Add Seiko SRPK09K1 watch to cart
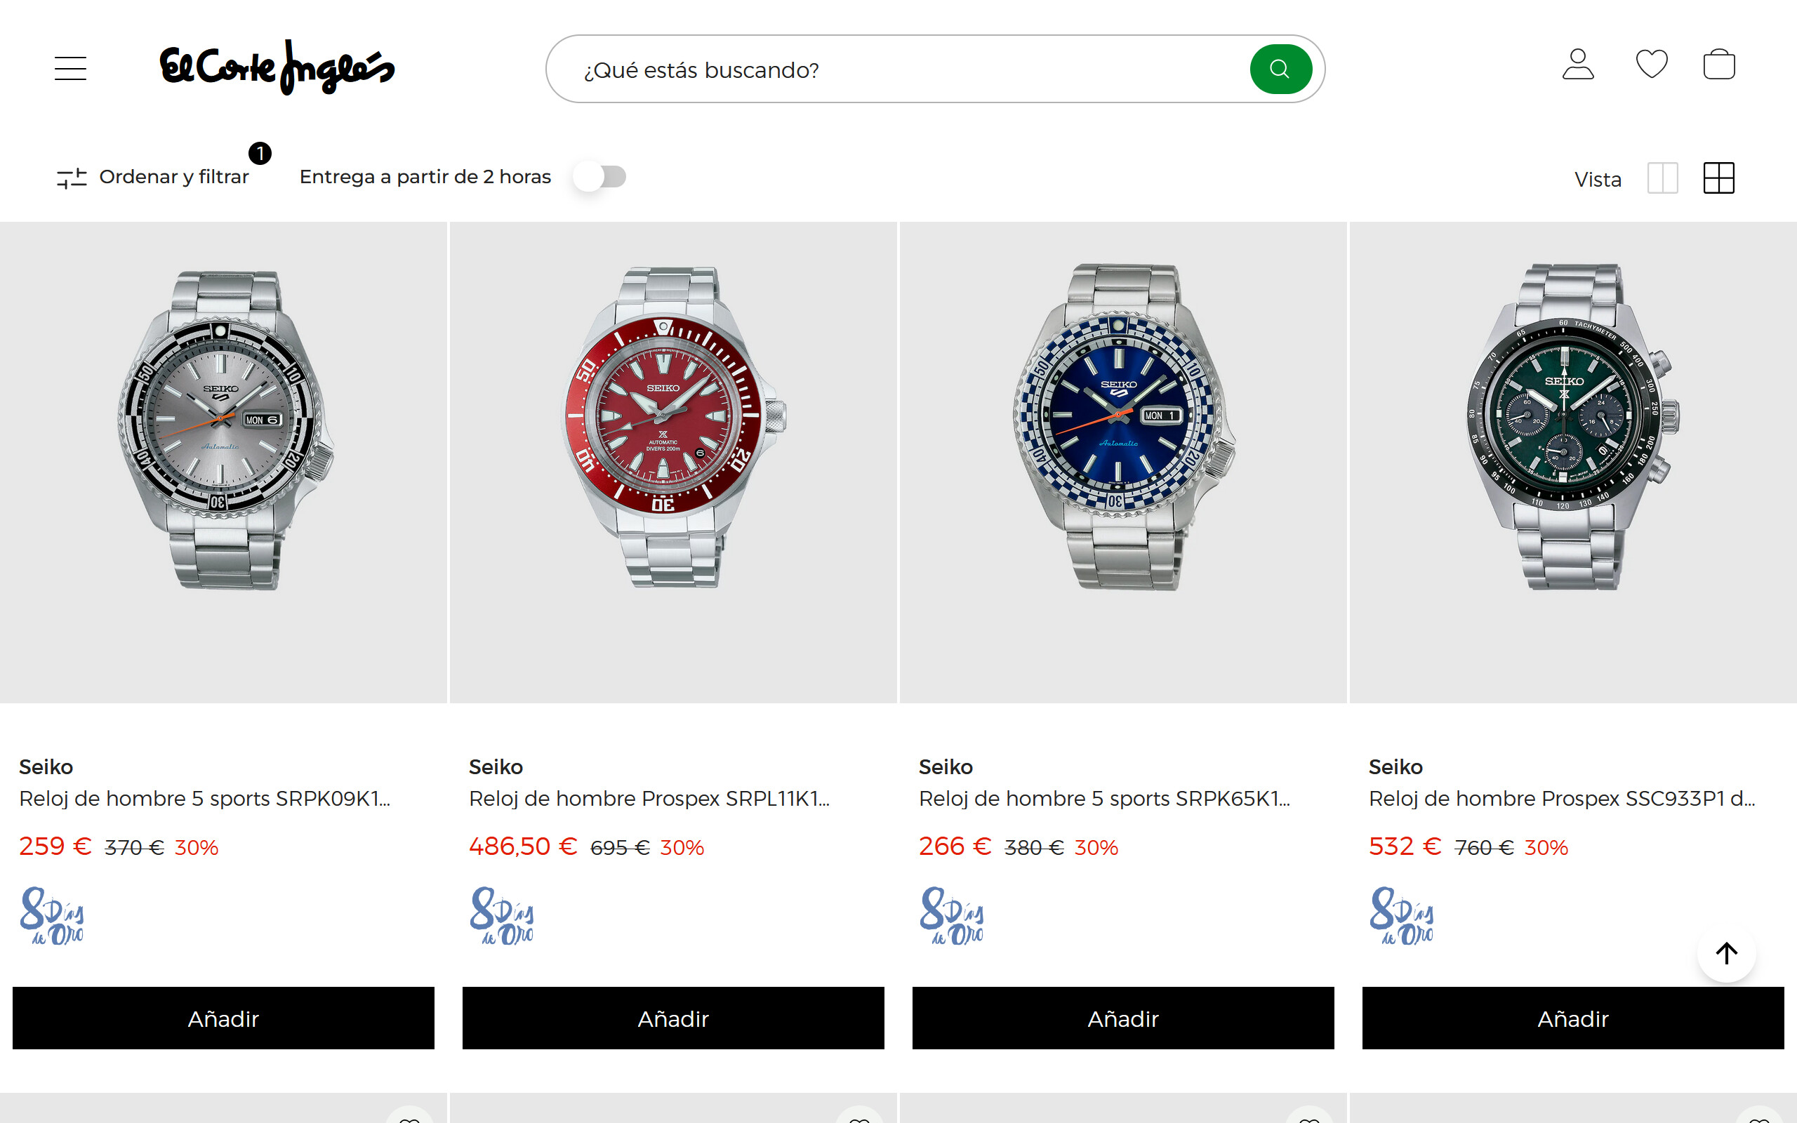1797x1123 pixels. coord(223,1018)
